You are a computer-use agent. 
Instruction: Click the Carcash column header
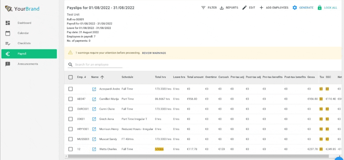(224, 77)
